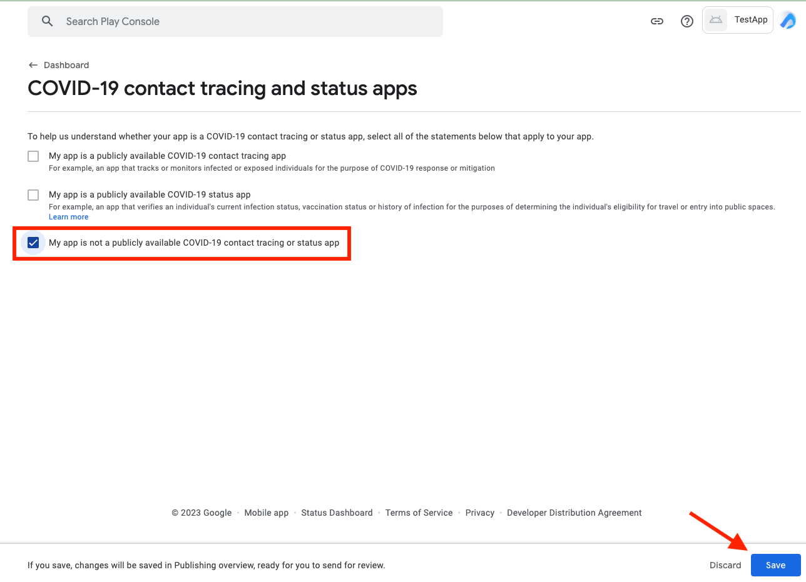This screenshot has height=582, width=806.
Task: Open the Status Dashboard link
Action: click(x=337, y=513)
